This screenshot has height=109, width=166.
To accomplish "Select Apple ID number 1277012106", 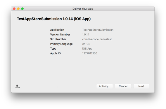I will [90, 53].
